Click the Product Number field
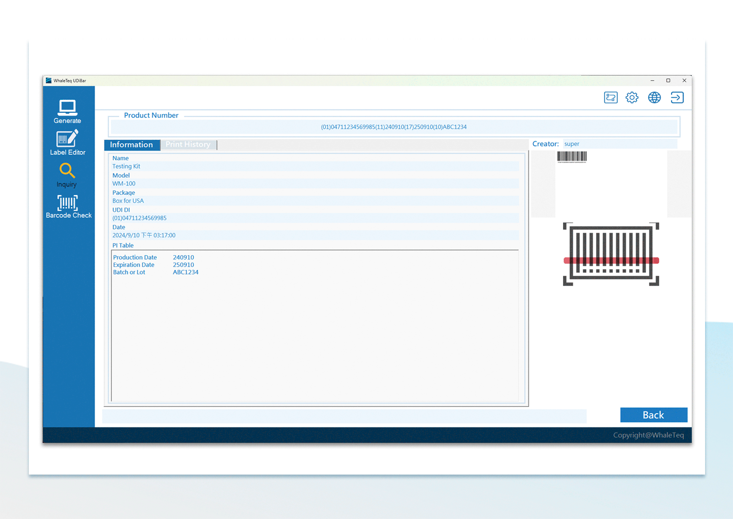733x519 pixels. tap(394, 127)
